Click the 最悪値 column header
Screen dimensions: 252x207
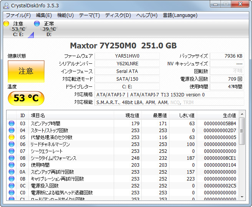(156, 115)
